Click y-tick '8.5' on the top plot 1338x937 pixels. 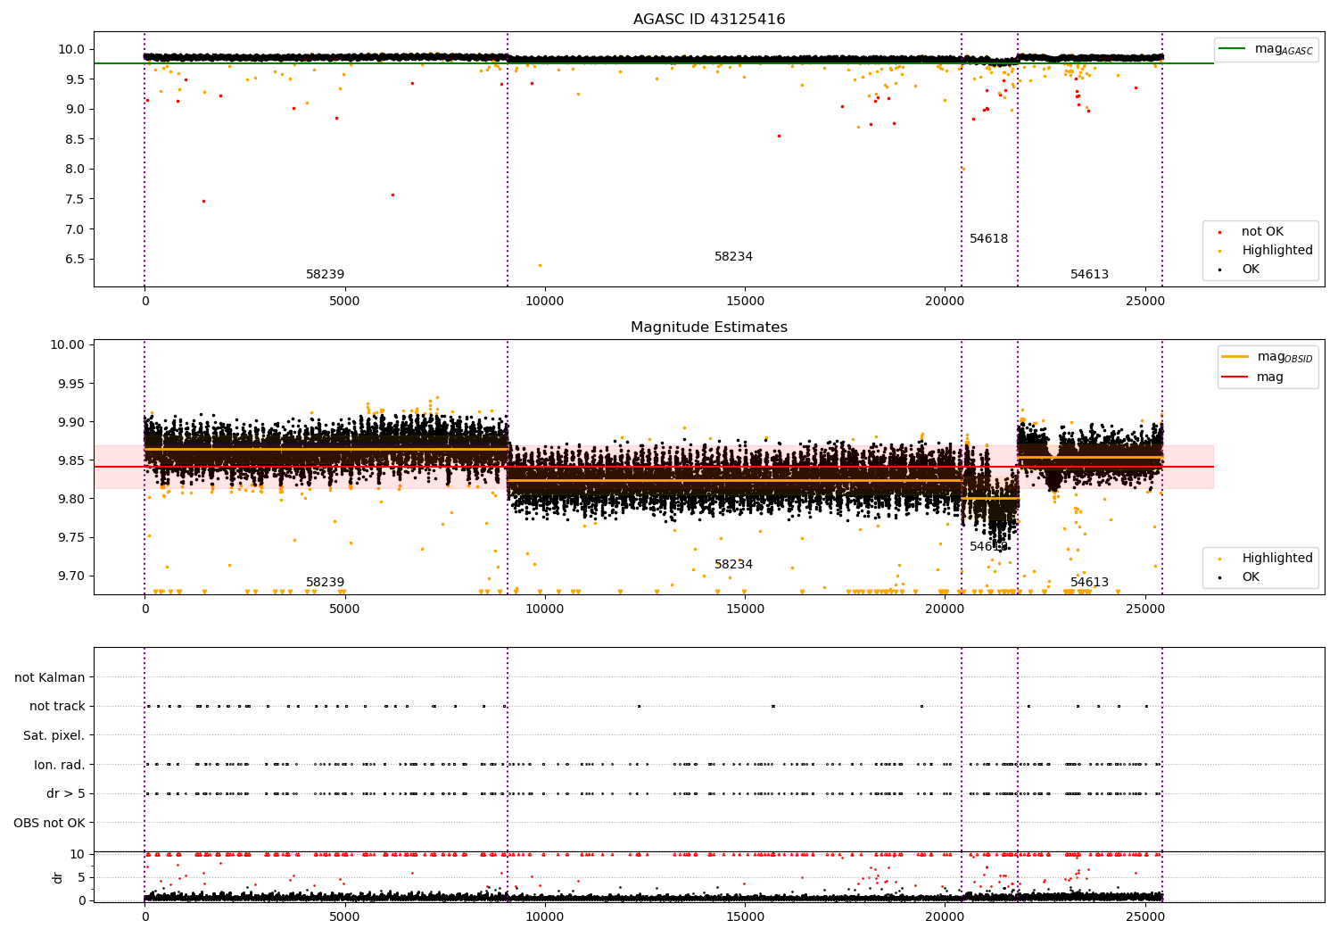point(76,139)
